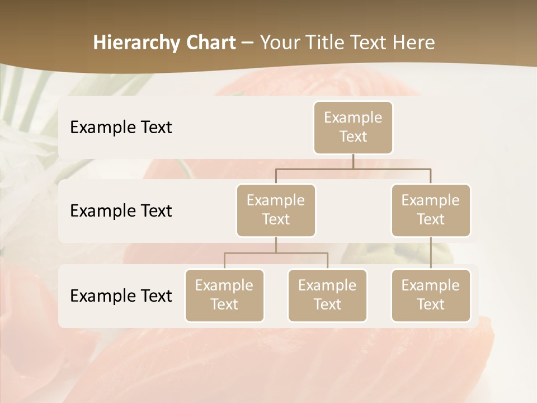The width and height of the screenshot is (537, 403).
Task: Click the straight connector between the right branch boxes
Action: (x=431, y=253)
